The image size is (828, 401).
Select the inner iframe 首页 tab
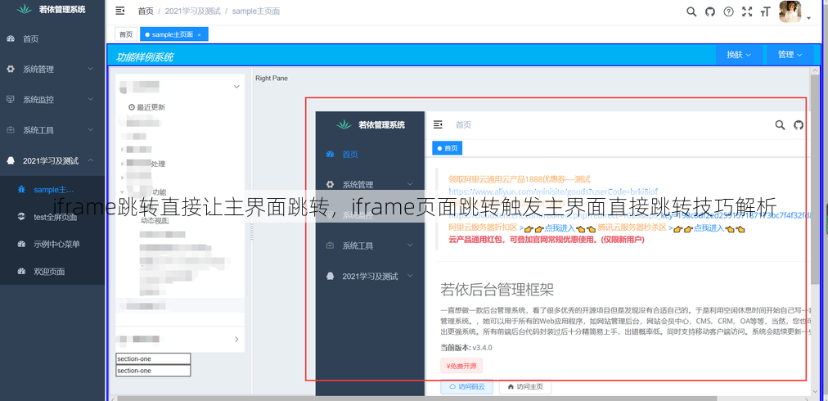[448, 148]
